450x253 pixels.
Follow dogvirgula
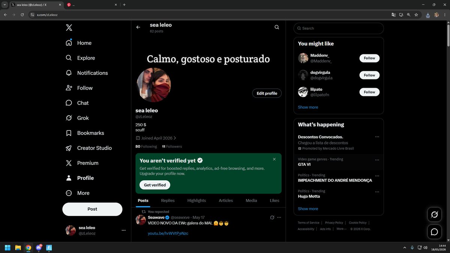tap(369, 75)
